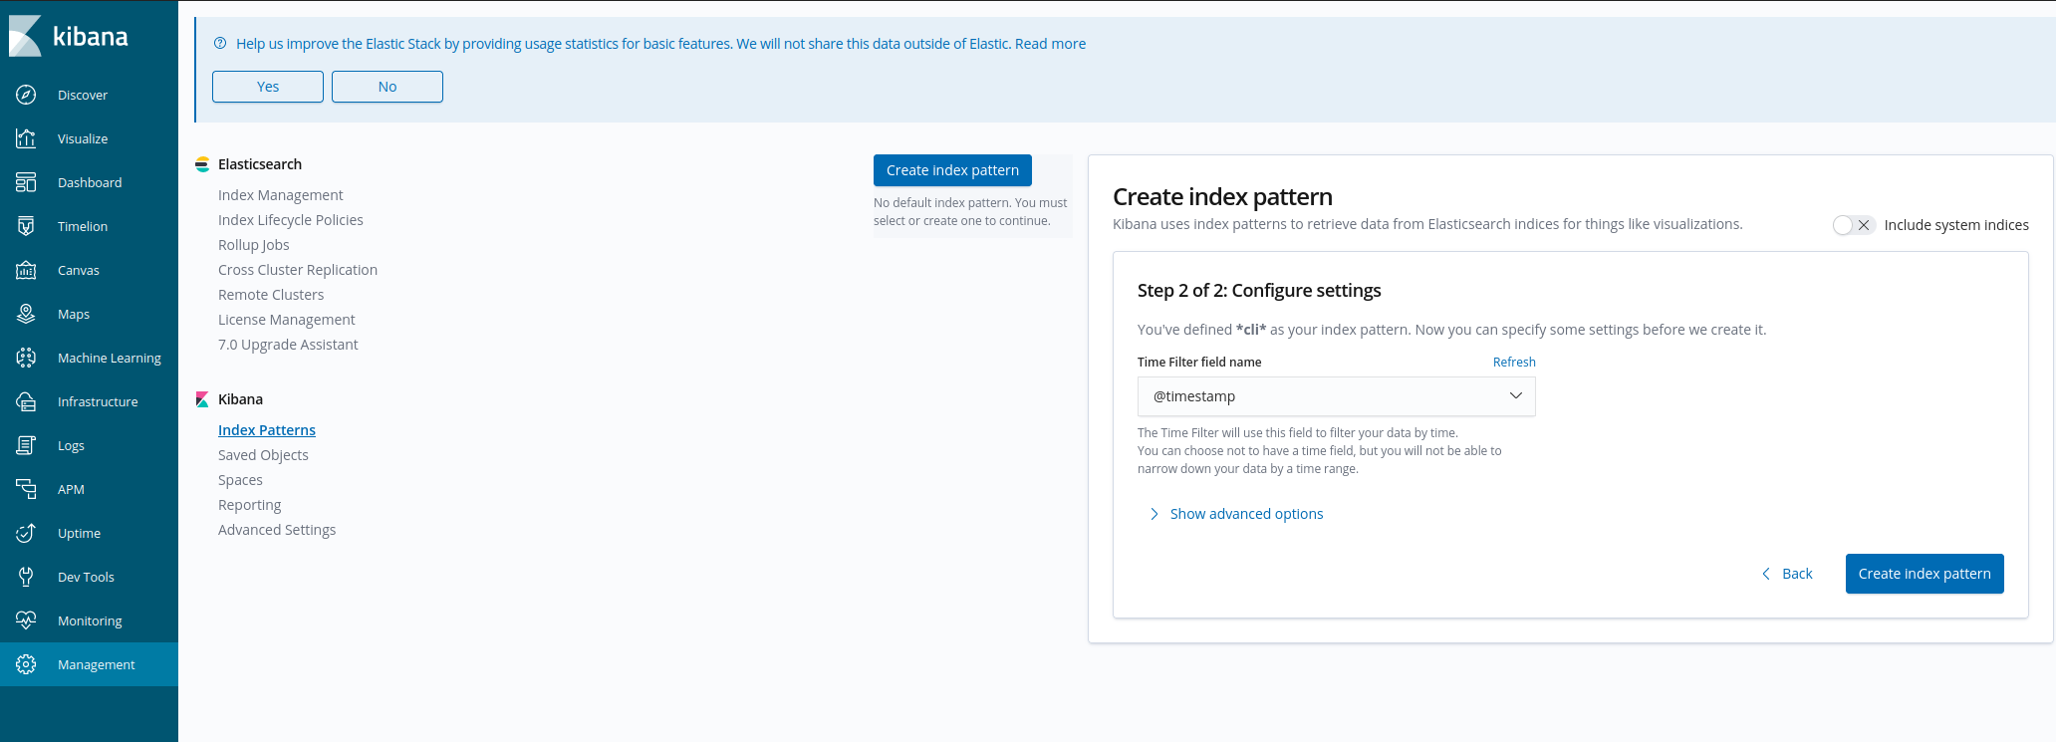Click the Kibana section logo icon
The image size is (2056, 742).
(x=202, y=399)
